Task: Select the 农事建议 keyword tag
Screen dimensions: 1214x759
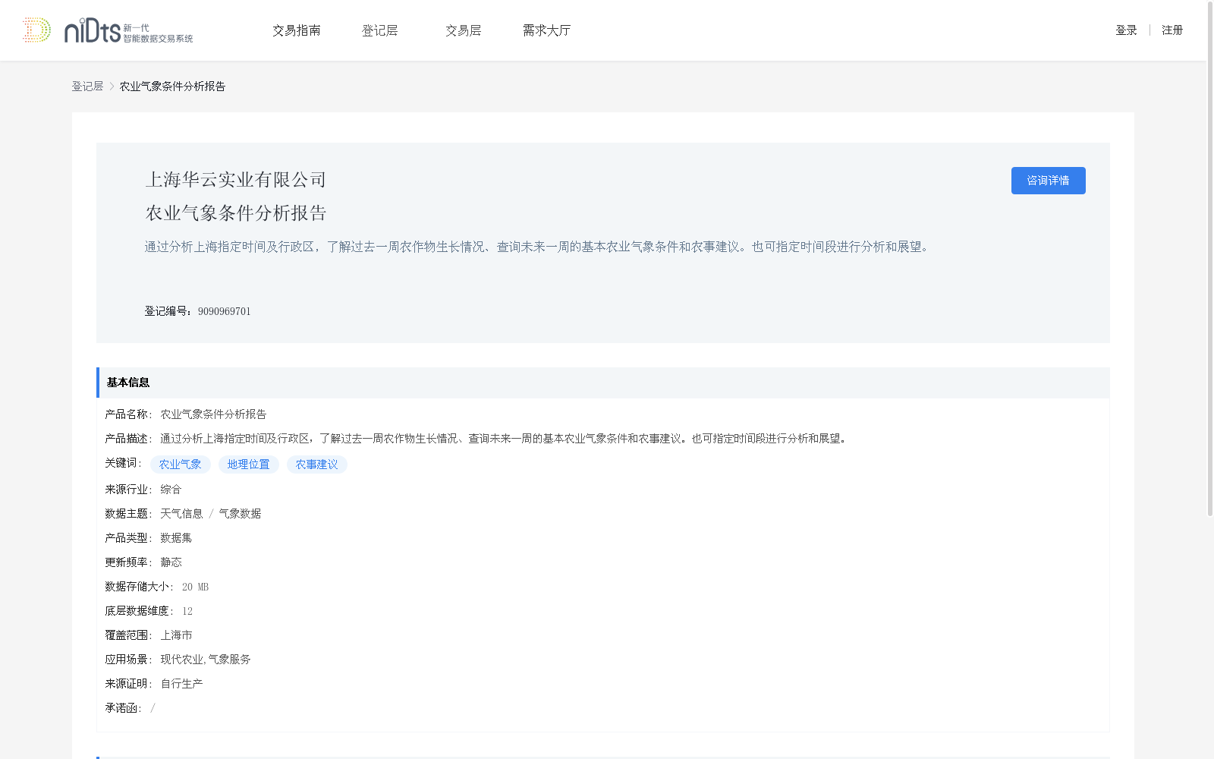Action: coord(317,465)
